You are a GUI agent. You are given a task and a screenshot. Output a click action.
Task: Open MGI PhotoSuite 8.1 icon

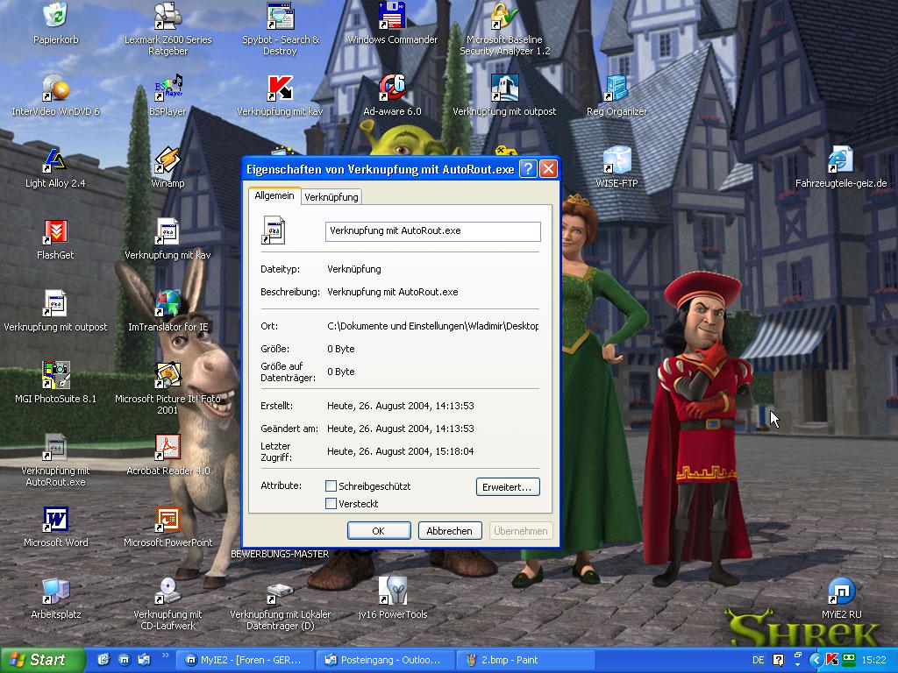(55, 375)
